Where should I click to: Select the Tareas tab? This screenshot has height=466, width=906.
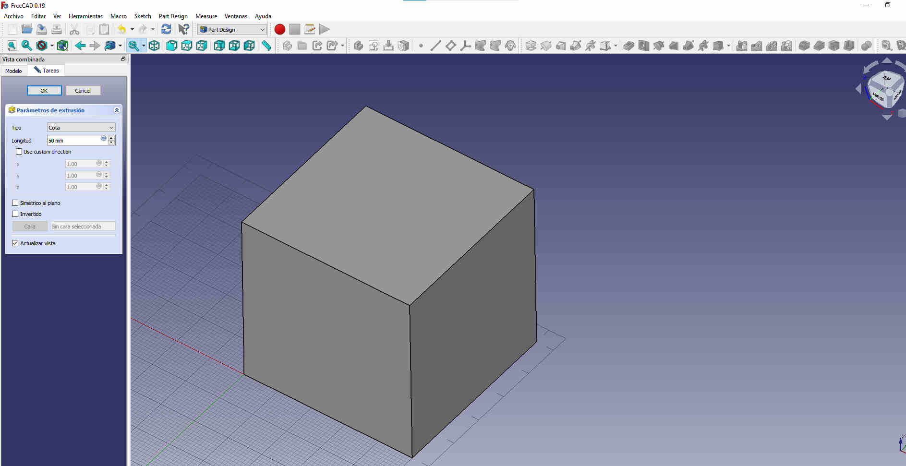click(47, 71)
